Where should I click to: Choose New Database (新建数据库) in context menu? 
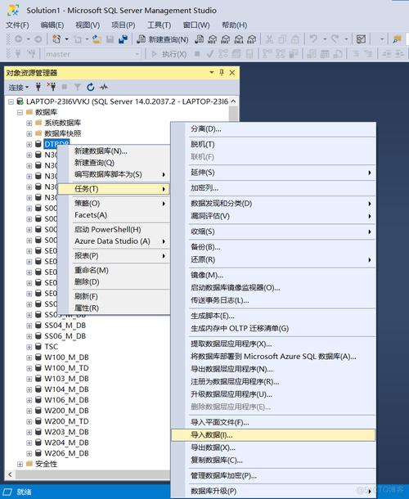tap(115, 151)
